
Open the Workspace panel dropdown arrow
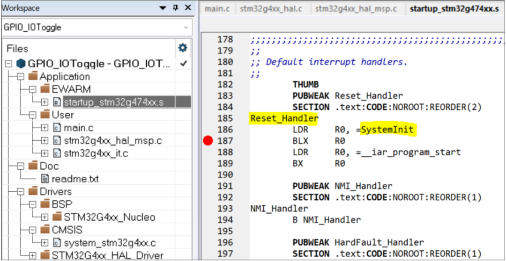click(164, 8)
